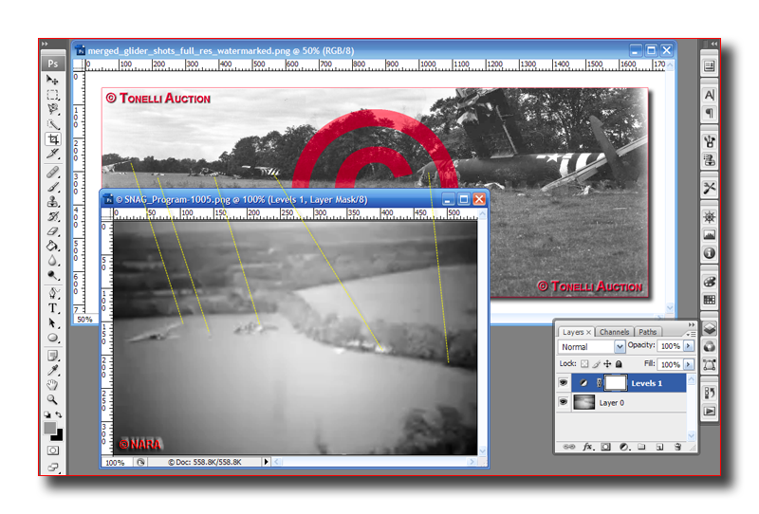The width and height of the screenshot is (759, 514).
Task: Toggle the Levels 1 mask link
Action: [599, 383]
